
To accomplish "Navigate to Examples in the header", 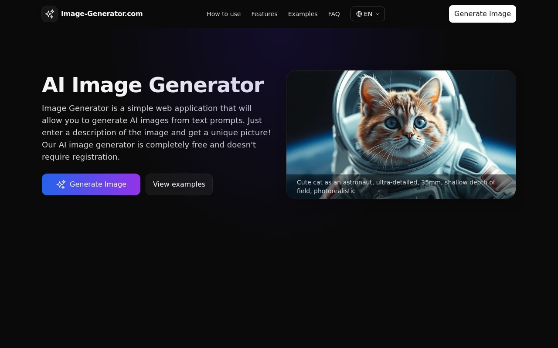I will (303, 14).
